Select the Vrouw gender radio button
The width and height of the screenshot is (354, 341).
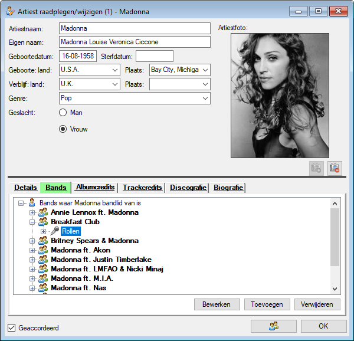coord(63,129)
